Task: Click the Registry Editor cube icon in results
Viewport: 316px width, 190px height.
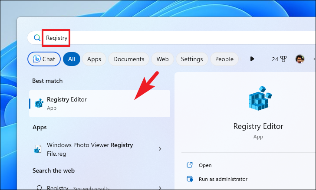Action: click(x=39, y=103)
